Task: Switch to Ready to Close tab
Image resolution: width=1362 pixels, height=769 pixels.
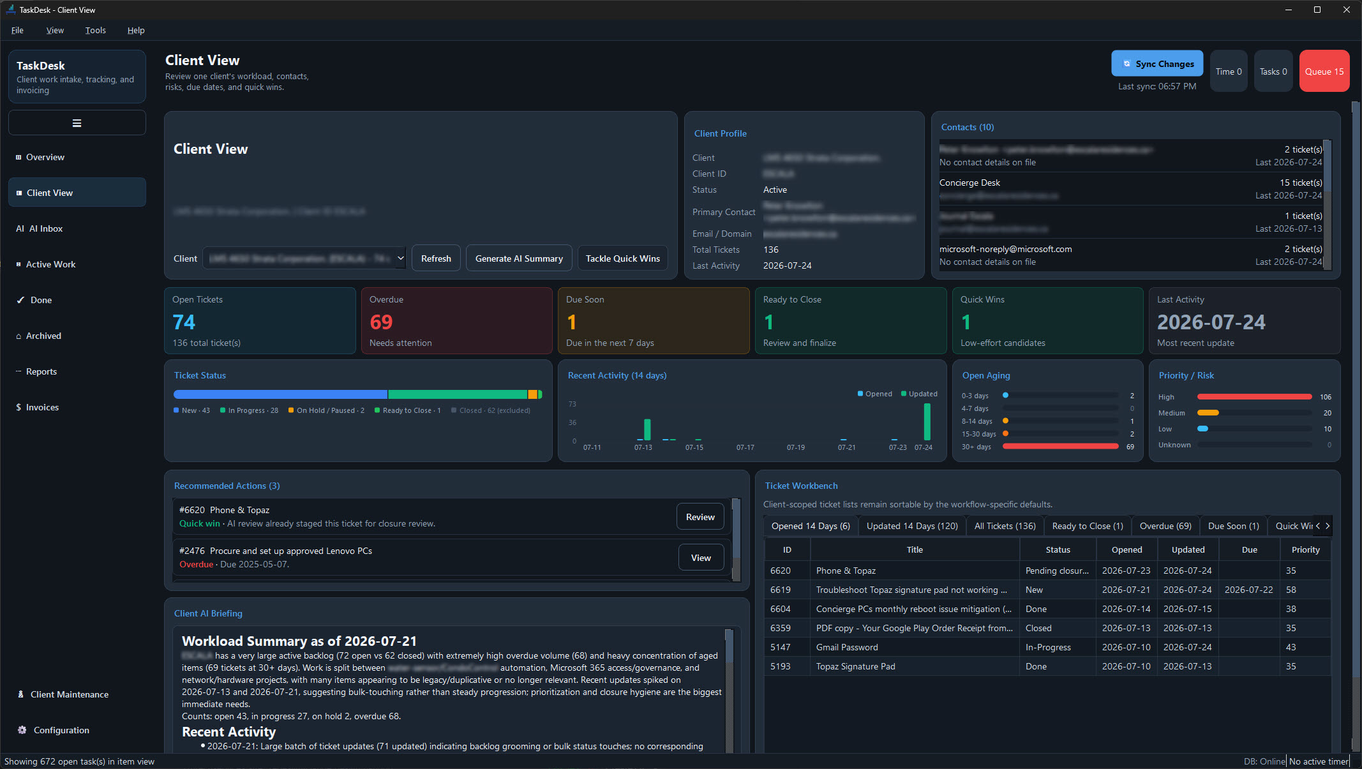Action: point(1088,526)
